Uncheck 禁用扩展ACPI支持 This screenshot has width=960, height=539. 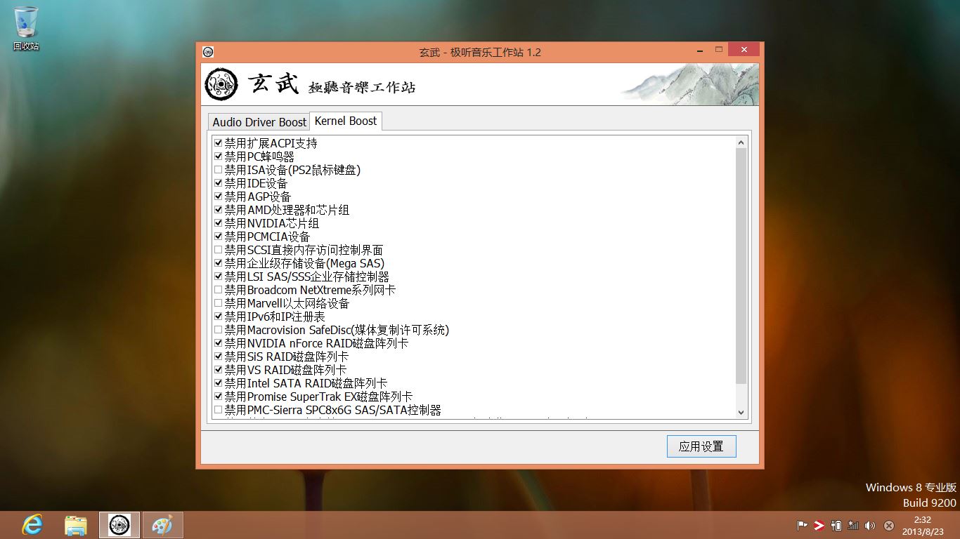click(x=219, y=143)
